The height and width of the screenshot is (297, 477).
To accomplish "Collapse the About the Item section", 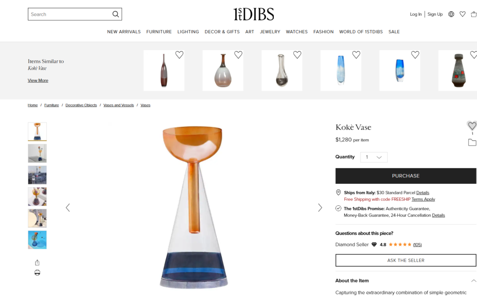I will [474, 281].
